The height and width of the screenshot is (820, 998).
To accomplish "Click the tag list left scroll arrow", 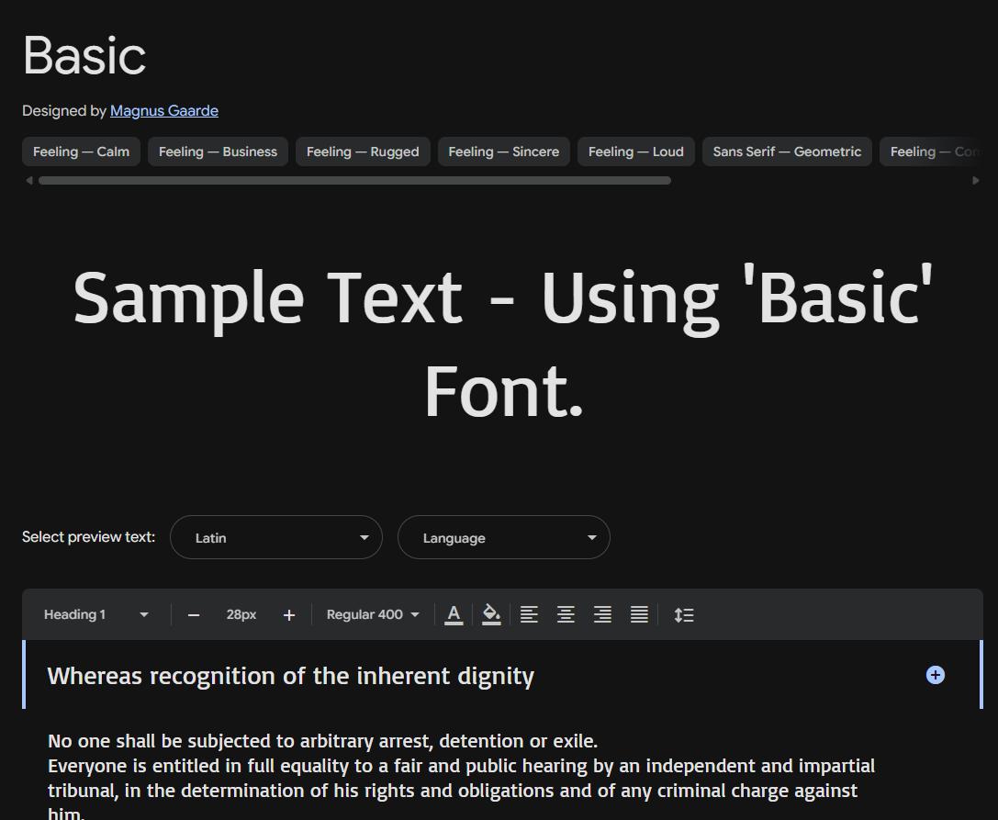I will pyautogui.click(x=28, y=181).
